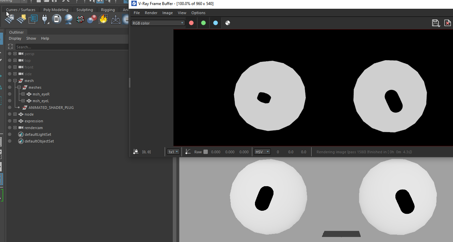Viewport: 453px width, 242px height.
Task: Toggle the red channel in frame buffer
Action: click(191, 23)
